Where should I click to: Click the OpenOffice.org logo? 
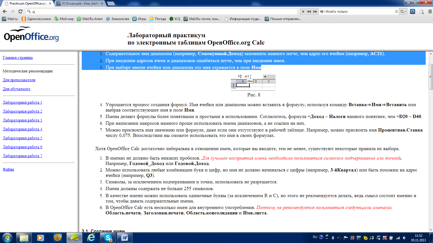click(31, 34)
